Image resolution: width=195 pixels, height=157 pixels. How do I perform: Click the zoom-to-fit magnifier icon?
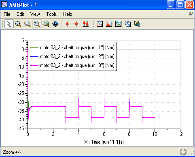tap(18, 24)
